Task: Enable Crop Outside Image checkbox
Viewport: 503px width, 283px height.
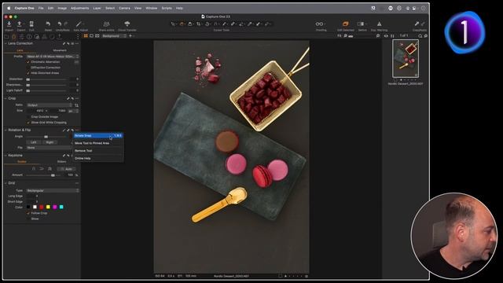Action: tap(28, 117)
